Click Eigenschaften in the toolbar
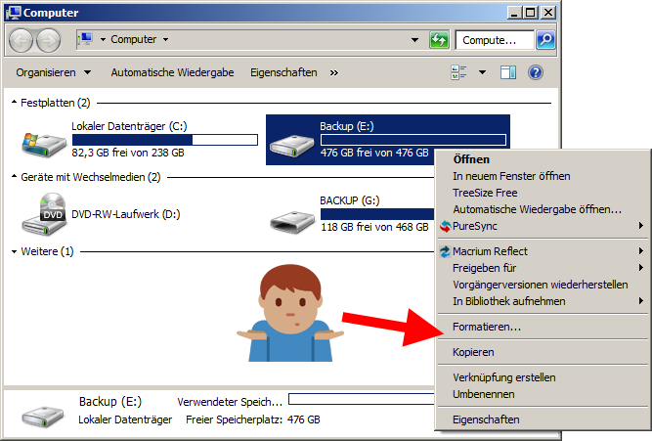 point(283,72)
